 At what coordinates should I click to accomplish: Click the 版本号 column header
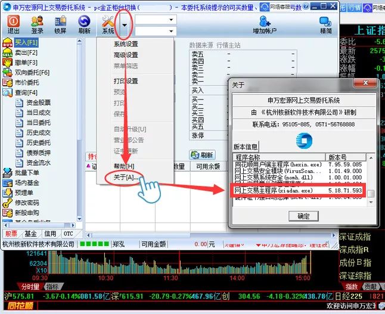[346, 157]
